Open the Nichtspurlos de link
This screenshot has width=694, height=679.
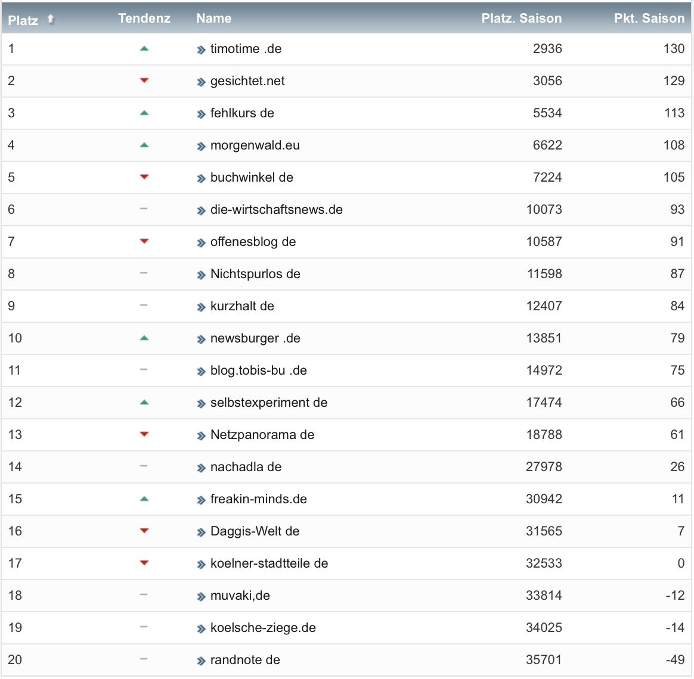pyautogui.click(x=255, y=274)
